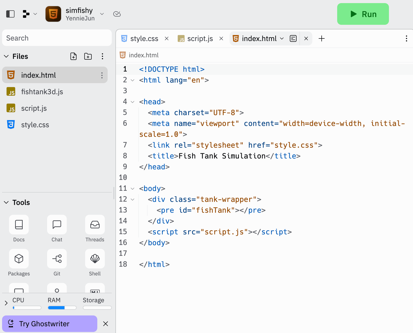Click the Storage usage bar
The image size is (413, 333).
[97, 308]
